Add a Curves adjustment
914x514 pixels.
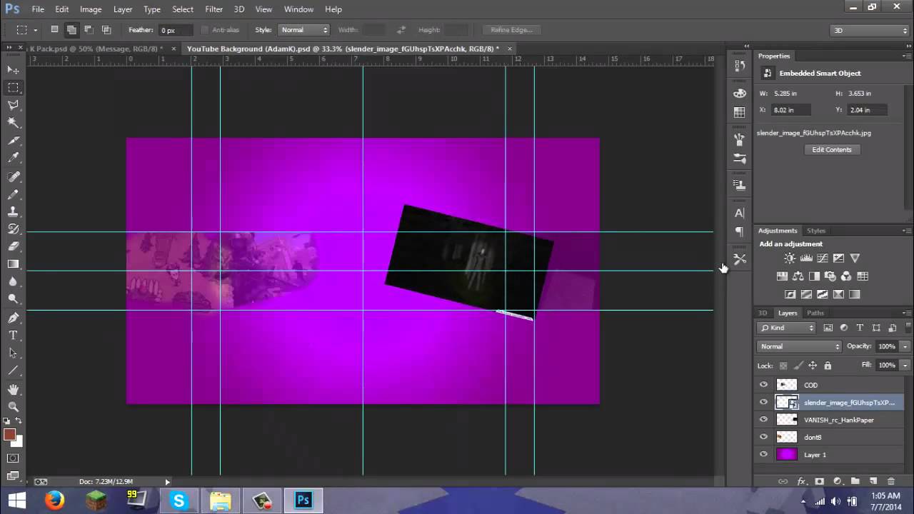point(823,258)
